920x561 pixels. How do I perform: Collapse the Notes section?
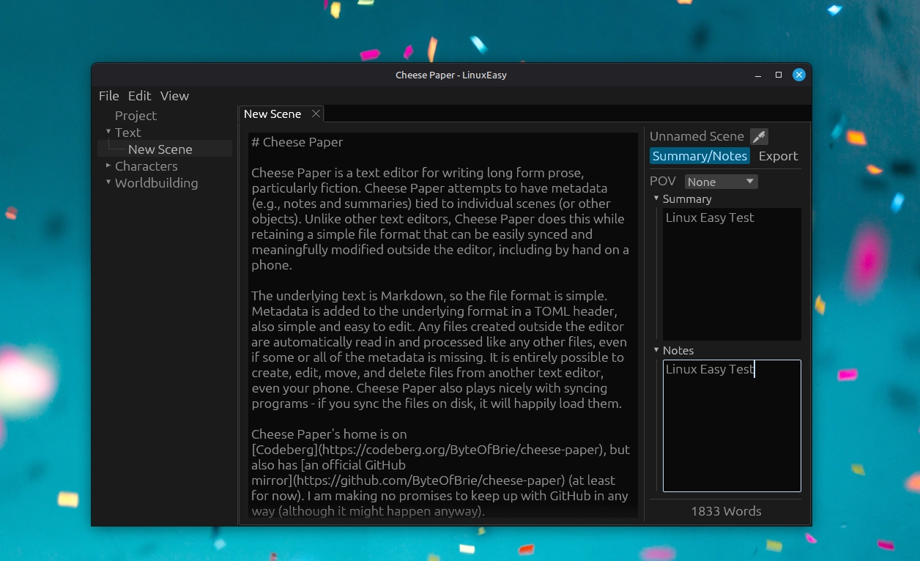tap(656, 349)
